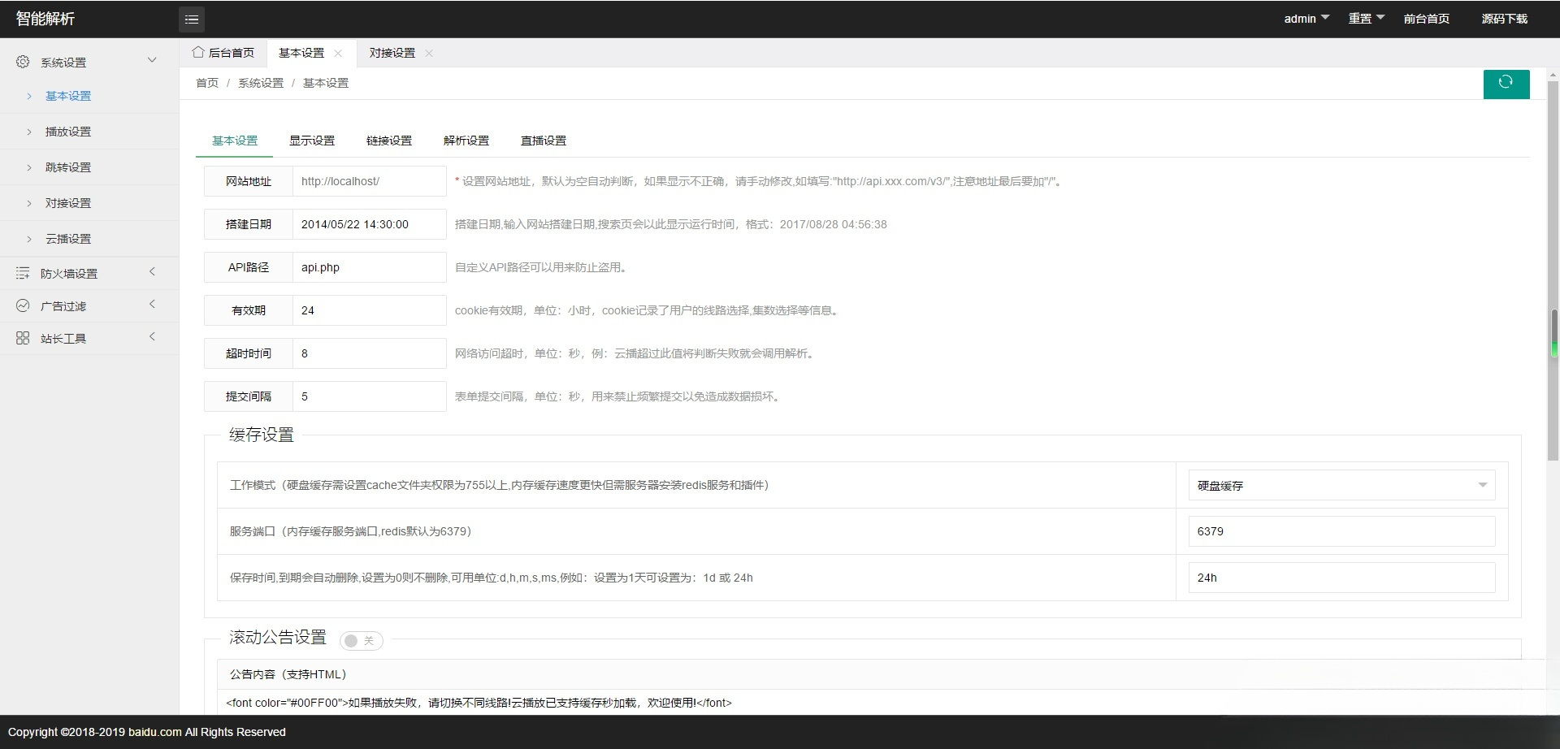Viewport: 1560px width, 749px height.
Task: Select the 防火墙设置 sidebar icon
Action: [x=22, y=273]
